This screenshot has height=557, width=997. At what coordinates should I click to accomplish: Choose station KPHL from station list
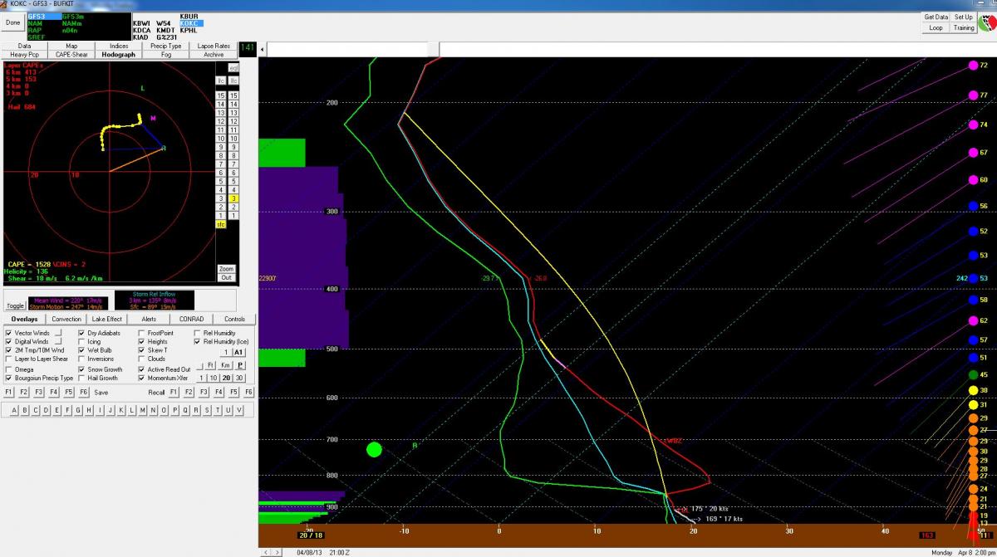coord(189,30)
